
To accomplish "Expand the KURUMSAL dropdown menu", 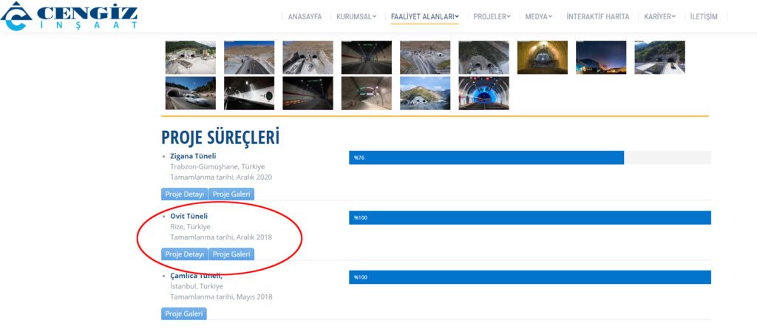I will coord(356,16).
